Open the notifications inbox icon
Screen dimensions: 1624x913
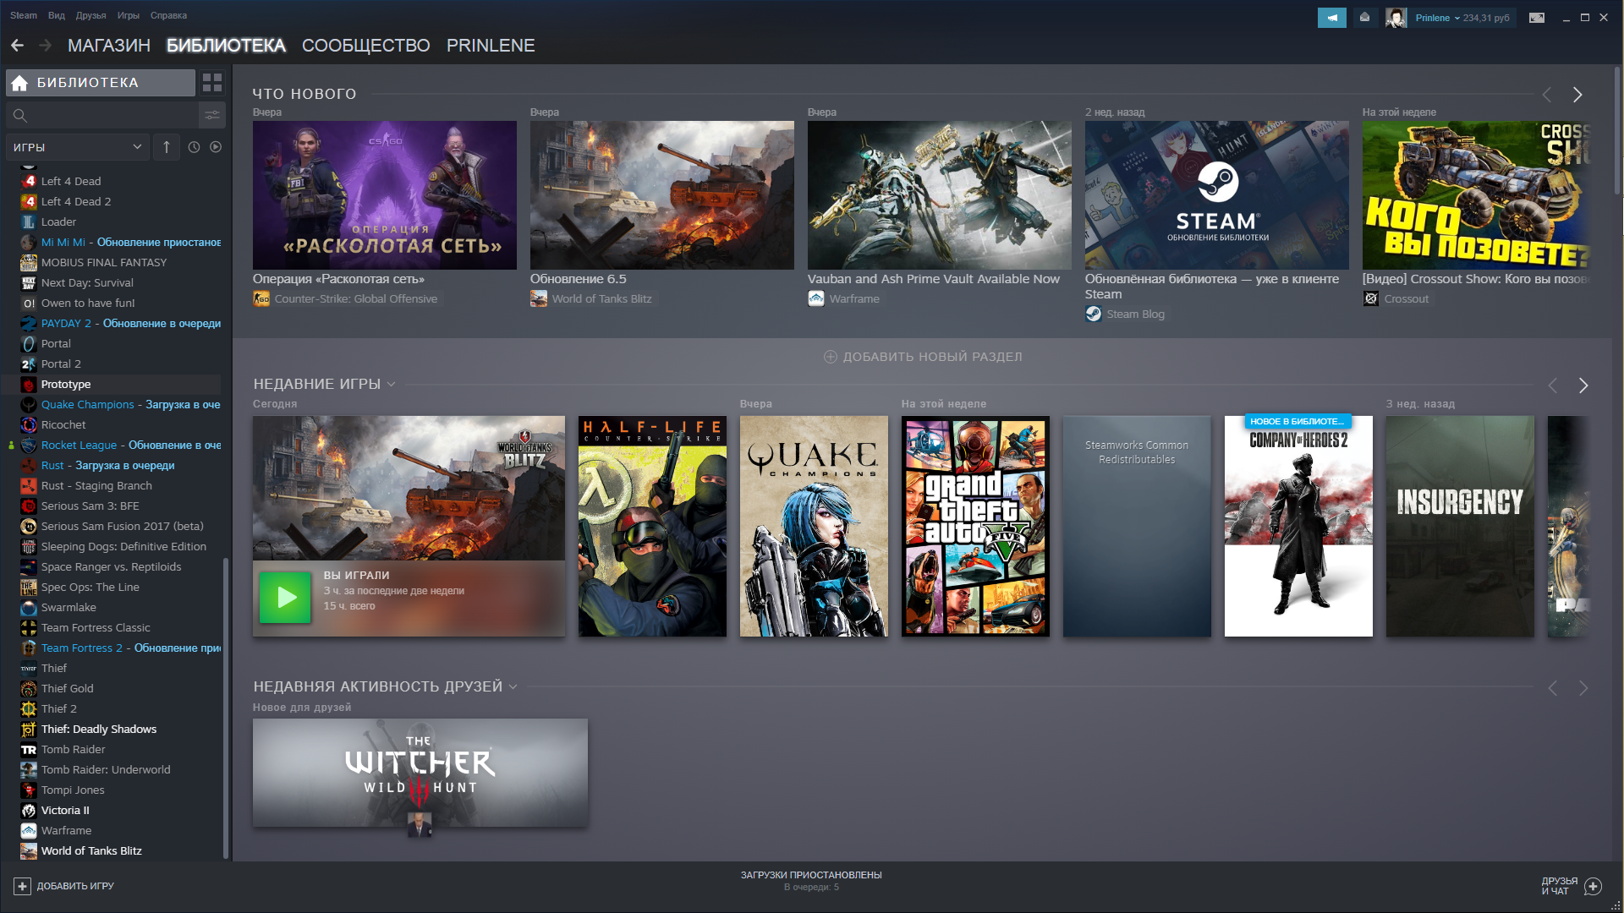1364,17
